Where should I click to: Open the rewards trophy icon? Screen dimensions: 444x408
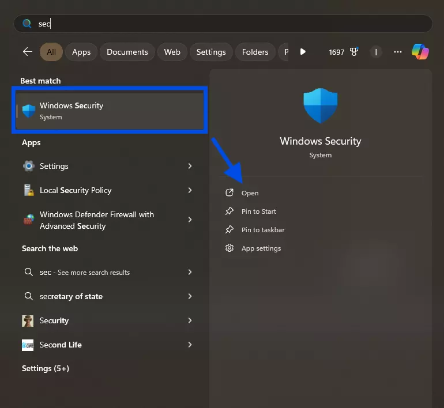tap(354, 52)
